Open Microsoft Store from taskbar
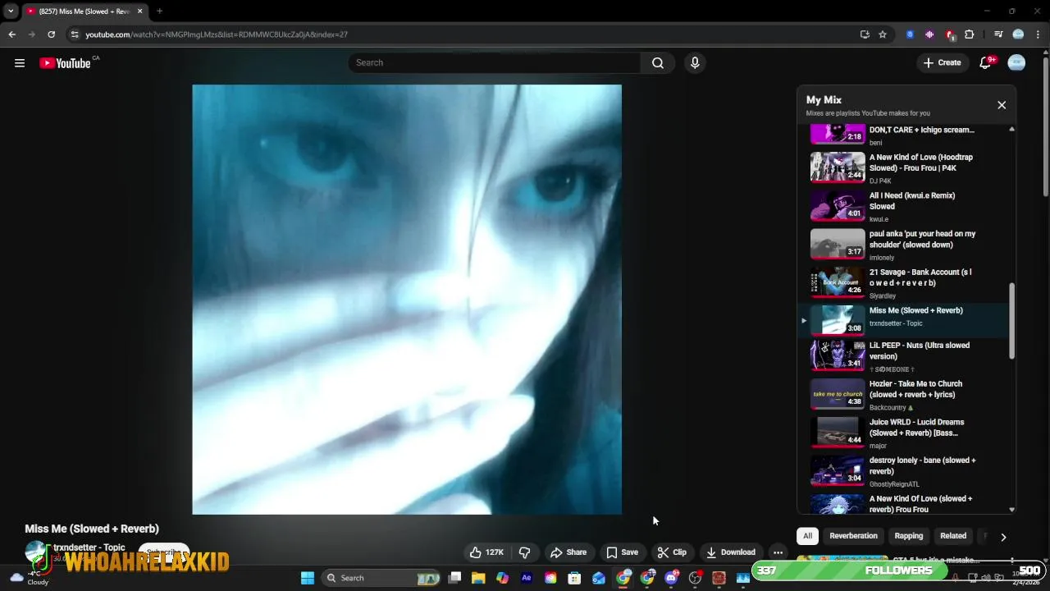The width and height of the screenshot is (1050, 591). pos(575,578)
